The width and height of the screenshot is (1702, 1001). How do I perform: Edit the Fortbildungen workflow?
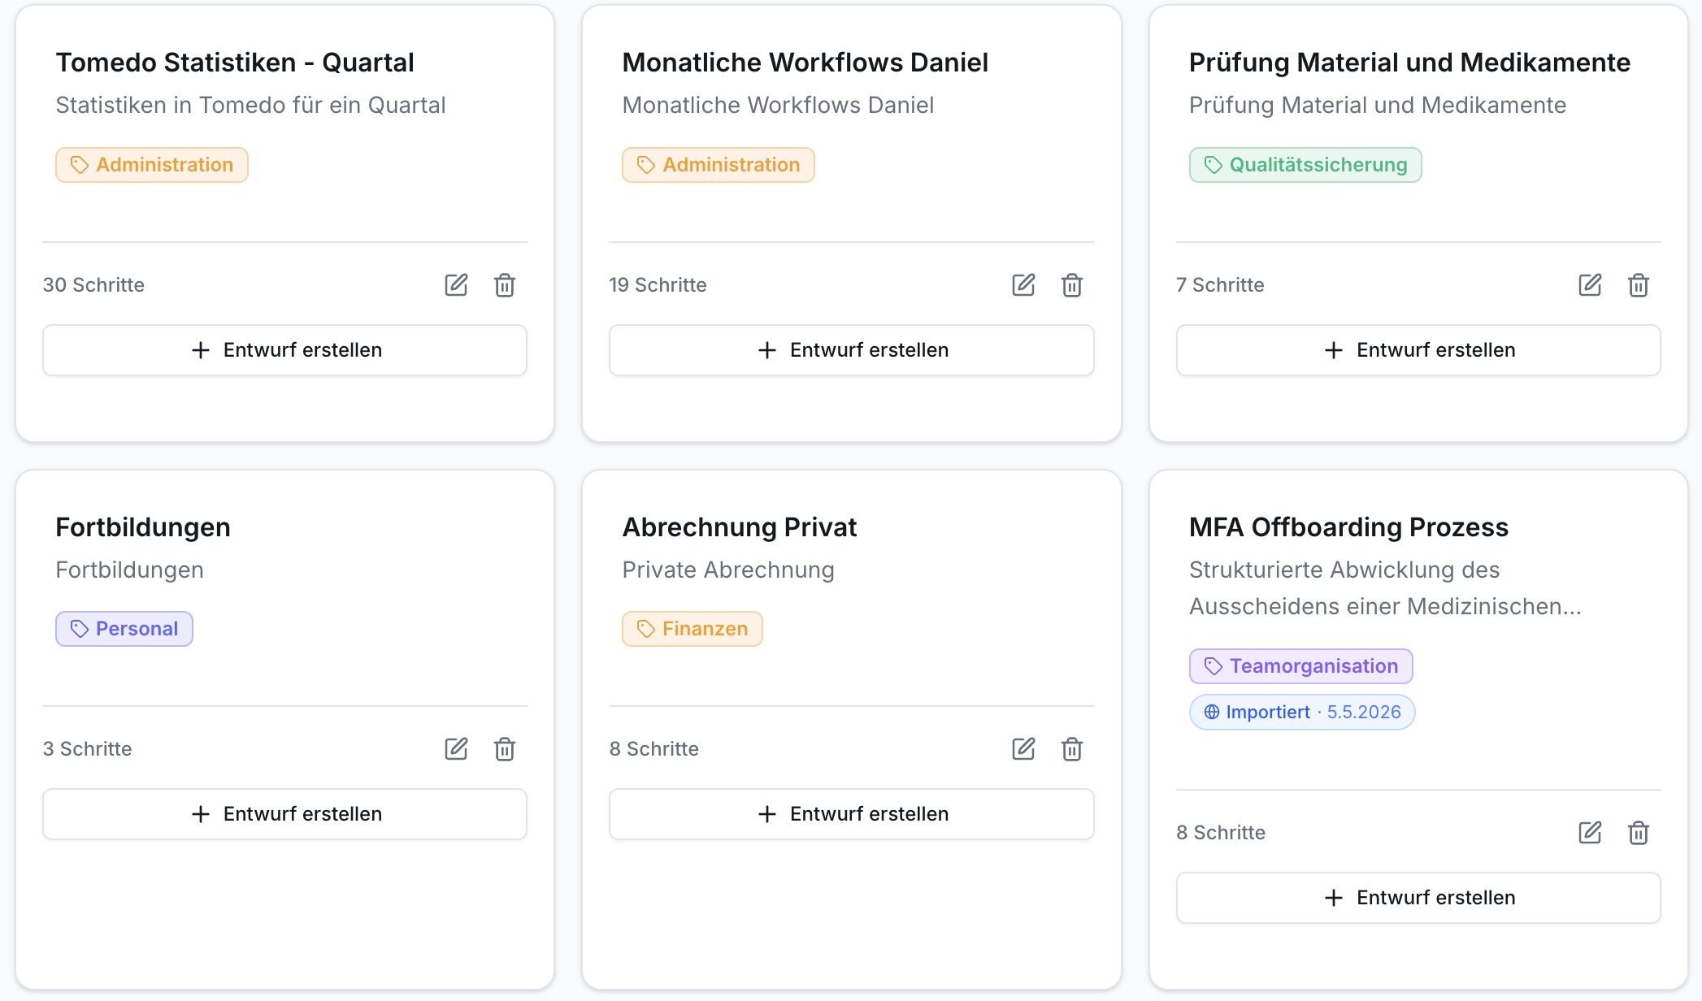(456, 749)
